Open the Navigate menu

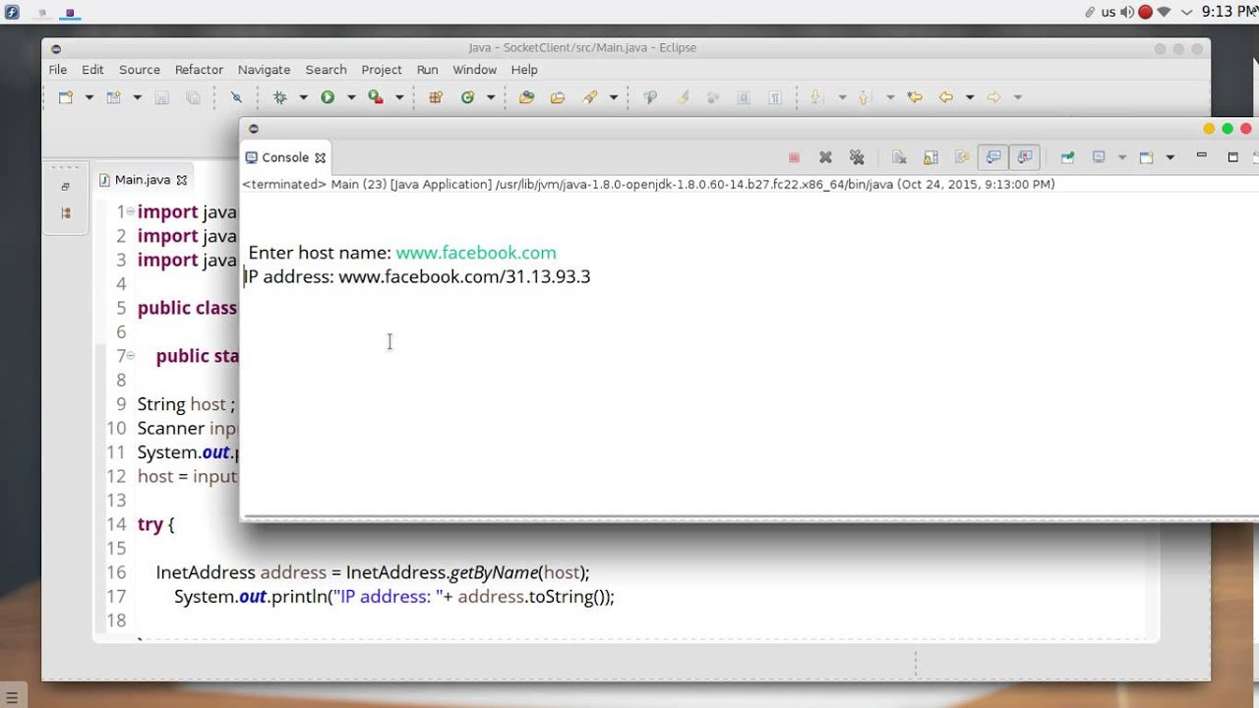tap(264, 70)
